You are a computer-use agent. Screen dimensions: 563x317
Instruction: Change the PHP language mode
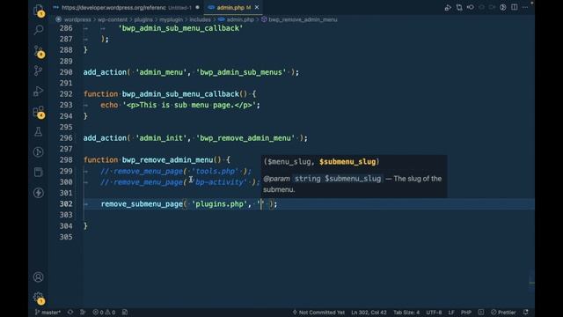466,313
